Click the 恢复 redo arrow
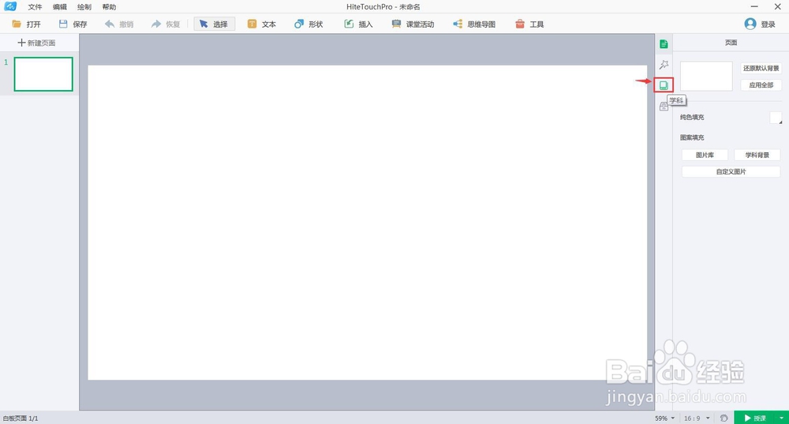The height and width of the screenshot is (424, 789). (165, 24)
